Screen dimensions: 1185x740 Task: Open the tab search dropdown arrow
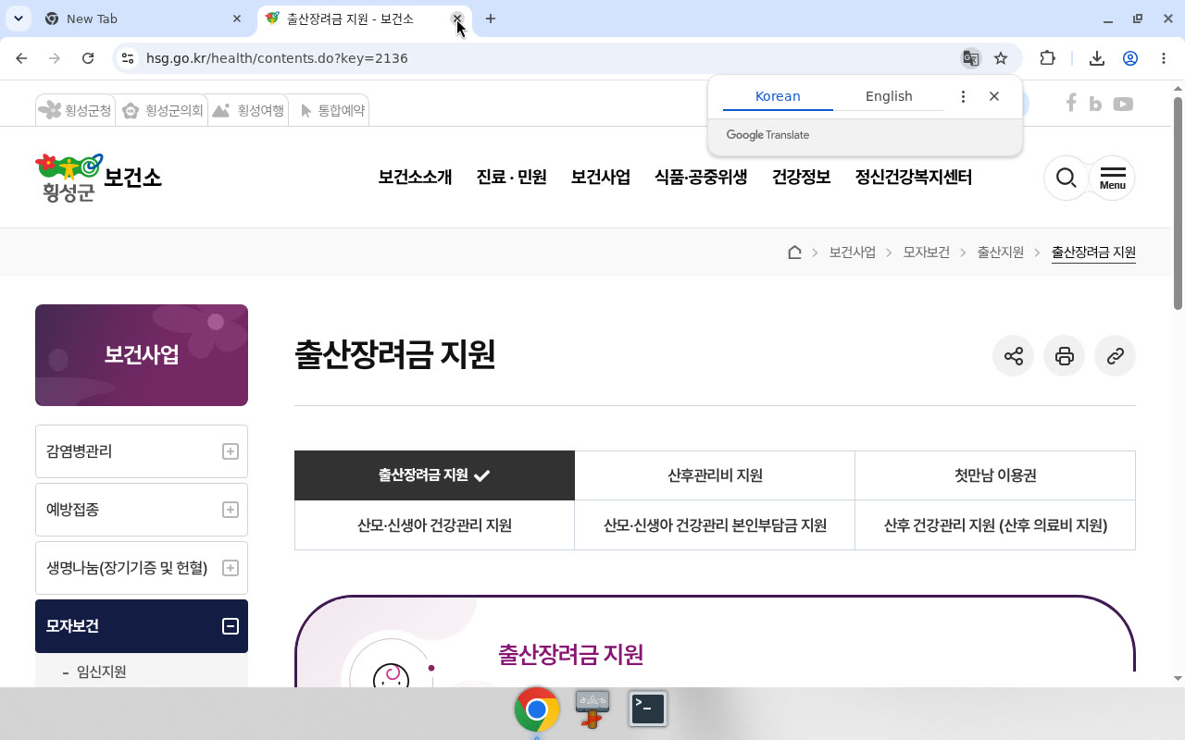click(19, 18)
